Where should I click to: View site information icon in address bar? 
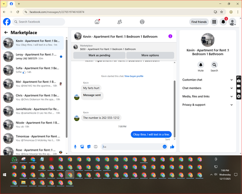(x=26, y=12)
